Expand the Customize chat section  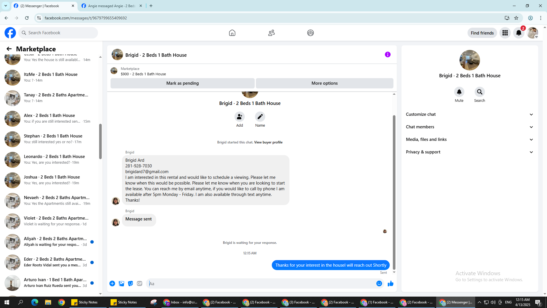coord(470,114)
